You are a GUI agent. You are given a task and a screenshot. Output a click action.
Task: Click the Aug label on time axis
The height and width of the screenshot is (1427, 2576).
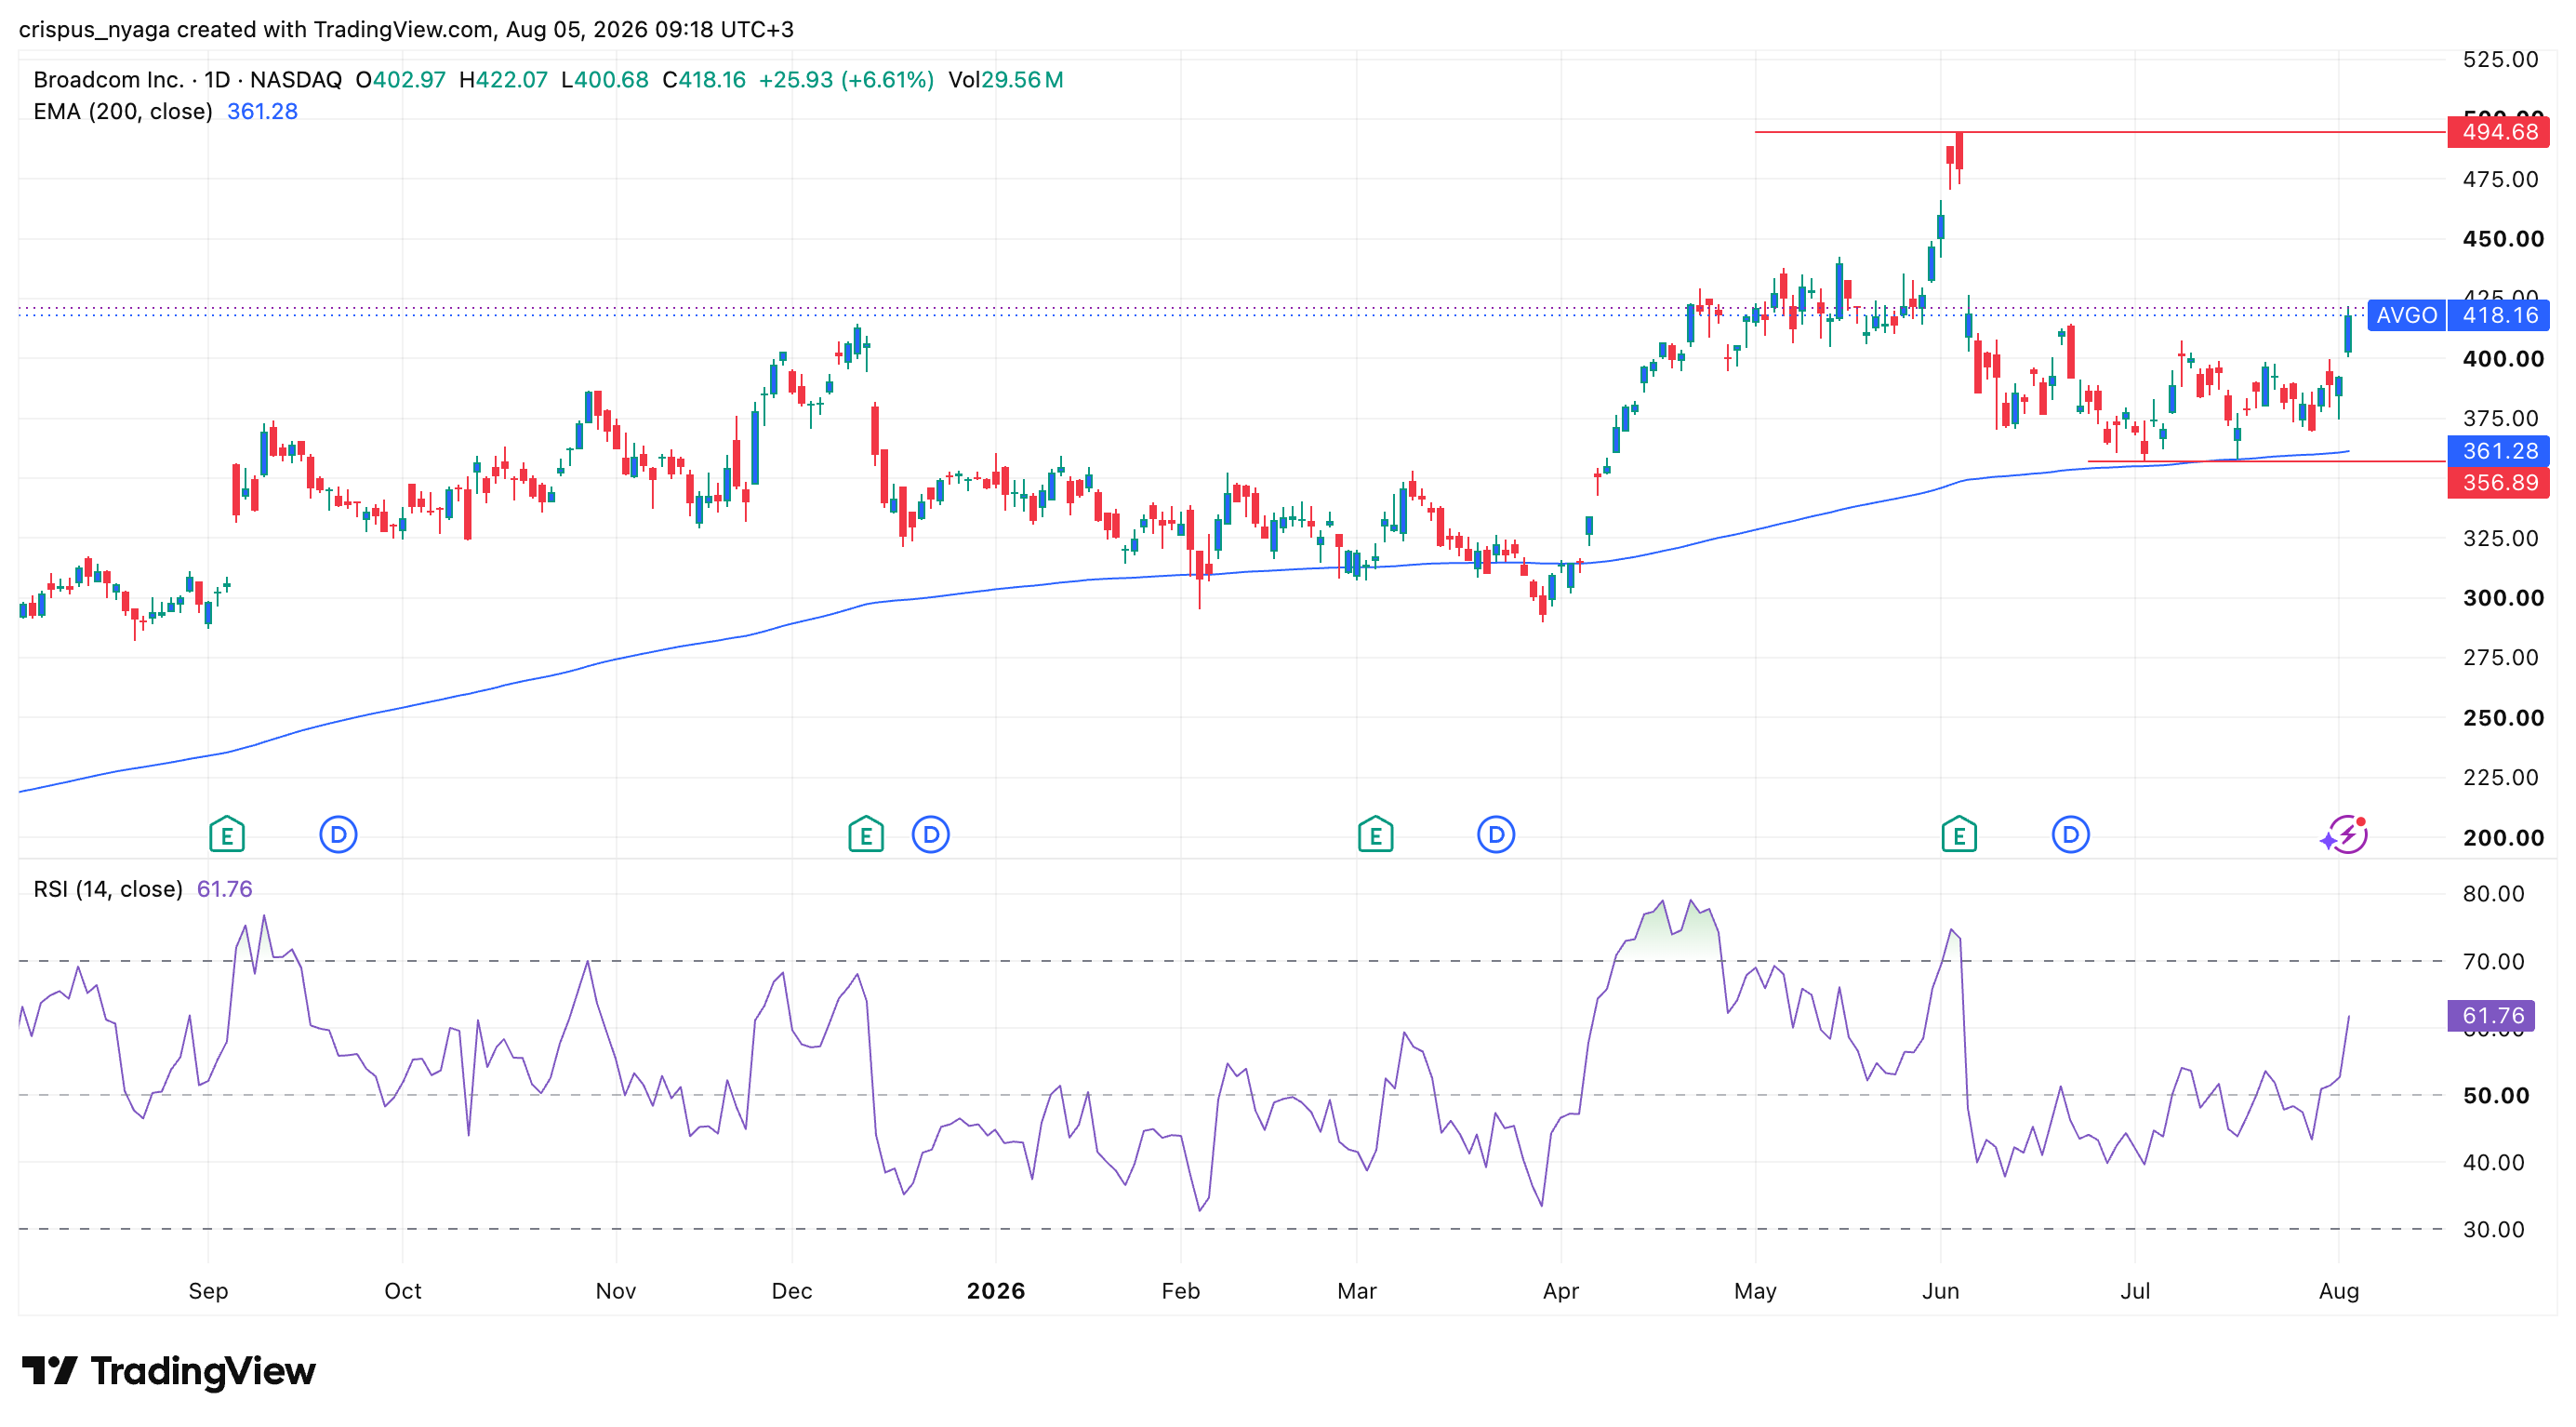click(2339, 1291)
